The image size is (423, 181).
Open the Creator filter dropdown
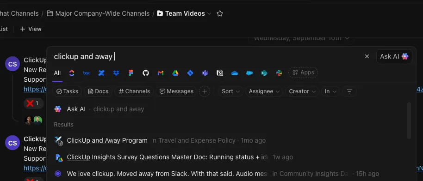click(302, 91)
